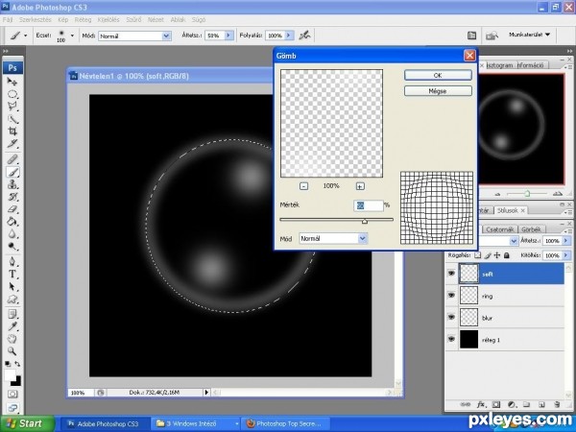Viewport: 576px width, 432px height.
Task: Select the Clone Stamp tool
Action: pos(12,184)
